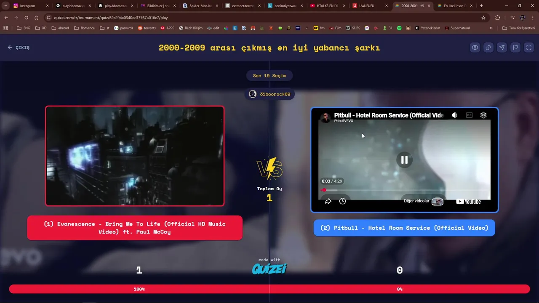Open the Yeteneklerim bookmark

[x=427, y=28]
